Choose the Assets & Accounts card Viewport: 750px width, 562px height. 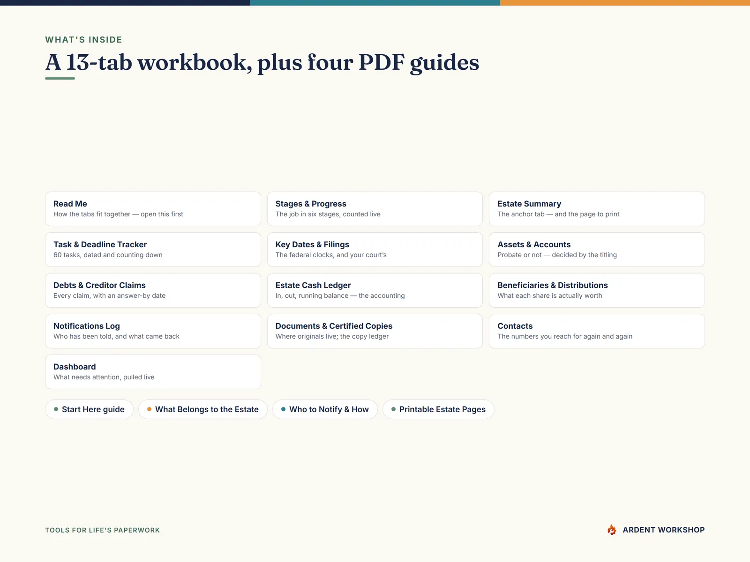[597, 250]
